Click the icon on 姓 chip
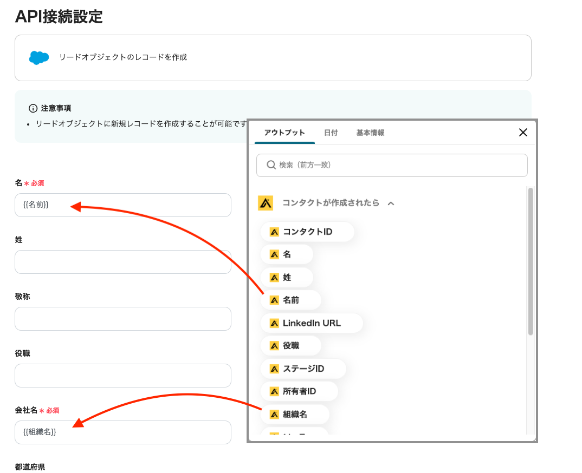This screenshot has height=473, width=582. point(274,278)
